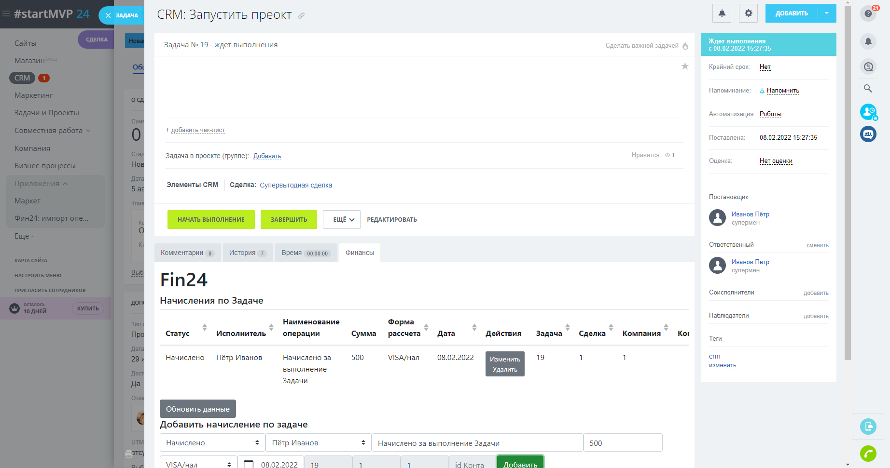The width and height of the screenshot is (890, 468).
Task: Open the help question mark icon
Action: [x=868, y=13]
